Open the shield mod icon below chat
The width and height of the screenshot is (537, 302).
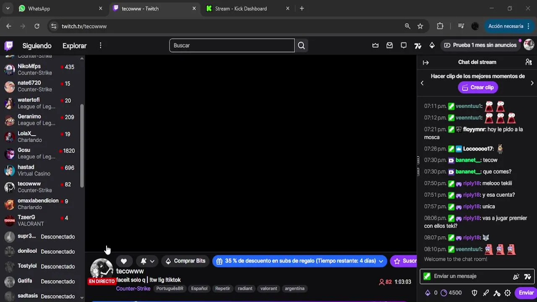[474, 293]
